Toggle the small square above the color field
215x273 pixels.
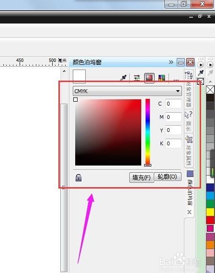[76, 100]
